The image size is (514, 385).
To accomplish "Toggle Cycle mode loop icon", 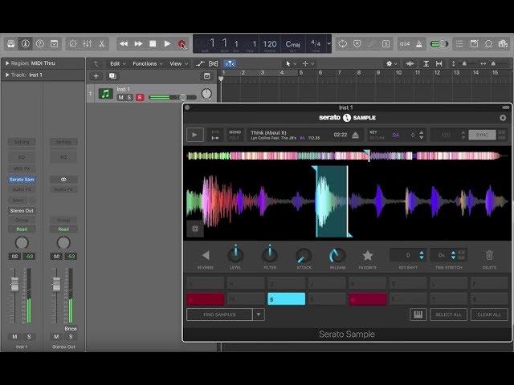I will 343,44.
